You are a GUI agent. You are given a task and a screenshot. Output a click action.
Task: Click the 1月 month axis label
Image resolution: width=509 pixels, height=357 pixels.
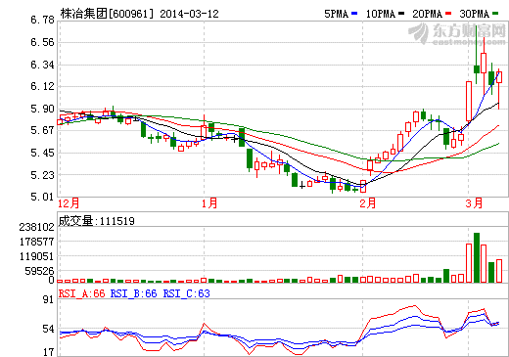(x=209, y=203)
